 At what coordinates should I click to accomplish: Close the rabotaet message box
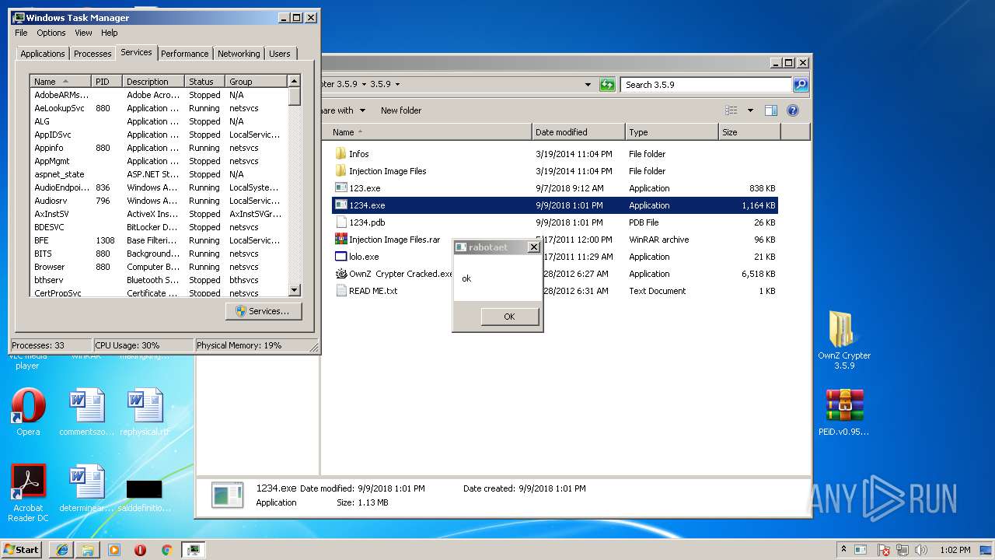(533, 247)
